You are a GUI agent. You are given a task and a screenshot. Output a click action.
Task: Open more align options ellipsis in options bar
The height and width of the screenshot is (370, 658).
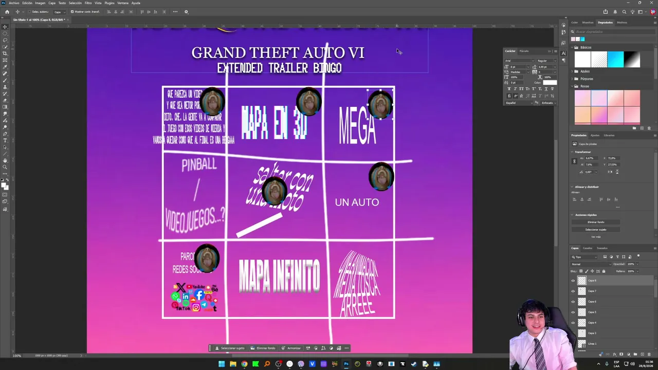[x=175, y=12]
